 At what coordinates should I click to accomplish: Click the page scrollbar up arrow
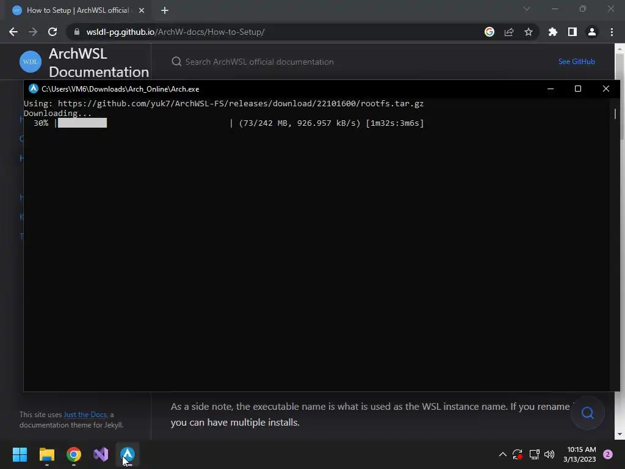click(620, 49)
